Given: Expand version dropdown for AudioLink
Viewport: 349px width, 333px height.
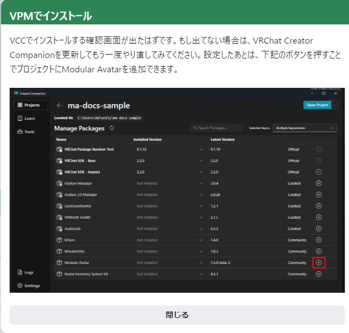Looking at the screenshot, I should (x=201, y=229).
